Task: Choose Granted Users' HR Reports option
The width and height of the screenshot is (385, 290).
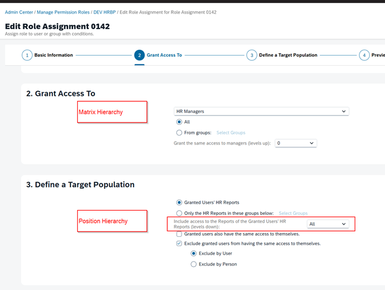Action: [x=179, y=202]
